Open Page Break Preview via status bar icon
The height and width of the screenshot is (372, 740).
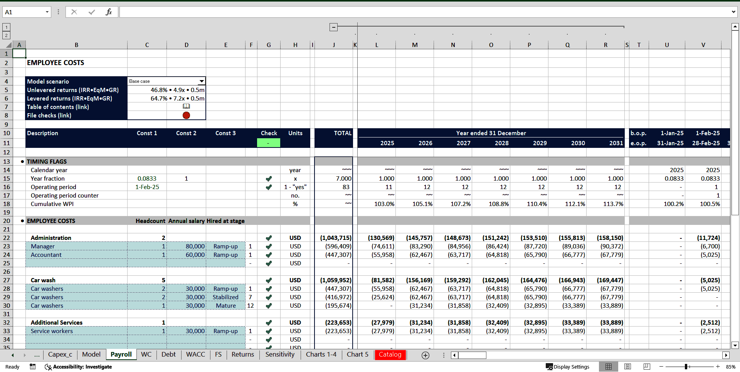pyautogui.click(x=647, y=367)
